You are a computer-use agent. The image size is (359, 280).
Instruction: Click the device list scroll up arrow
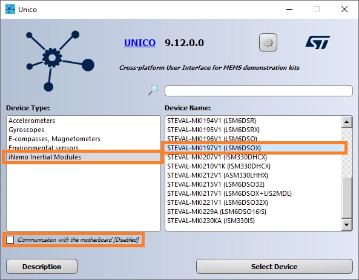347,122
